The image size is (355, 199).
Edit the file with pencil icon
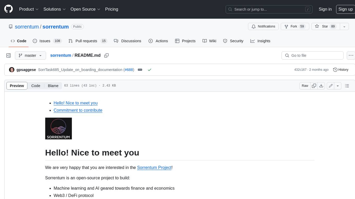point(331,86)
